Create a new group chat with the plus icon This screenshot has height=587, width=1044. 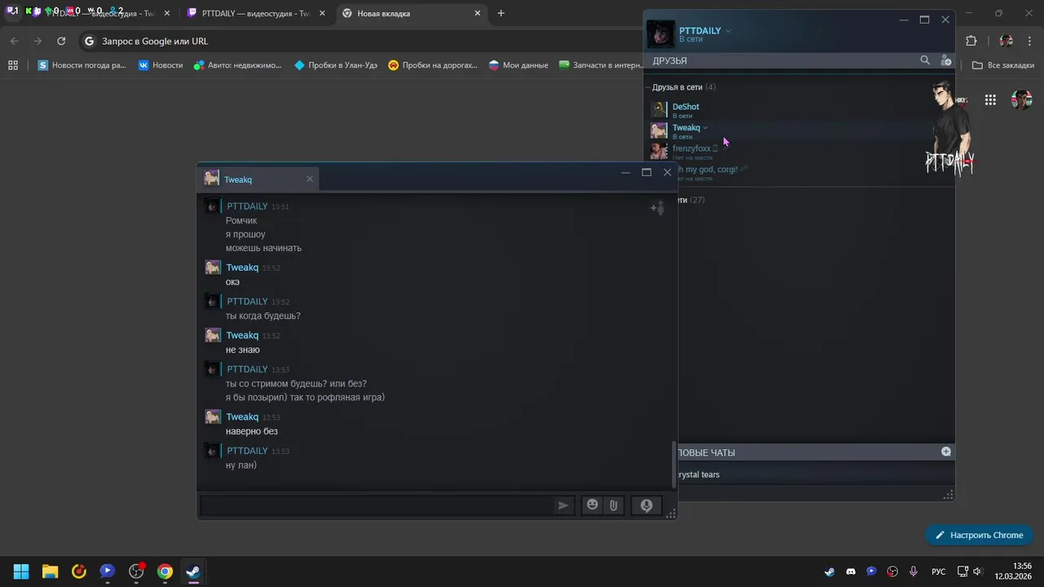point(946,452)
